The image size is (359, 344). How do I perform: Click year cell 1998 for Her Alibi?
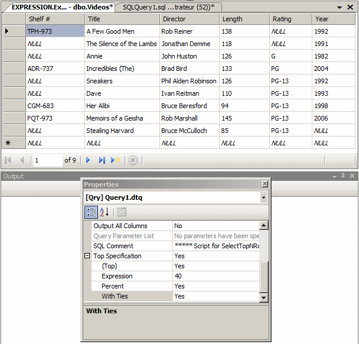pos(334,106)
